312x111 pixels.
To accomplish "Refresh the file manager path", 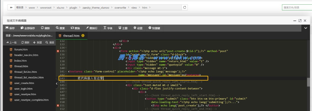I will 185,8.
